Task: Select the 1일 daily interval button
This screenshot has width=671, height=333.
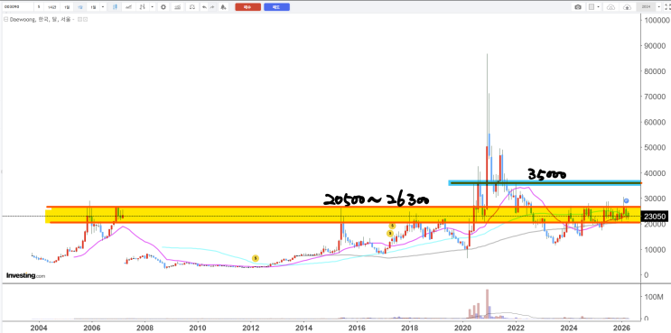Action: click(67, 7)
